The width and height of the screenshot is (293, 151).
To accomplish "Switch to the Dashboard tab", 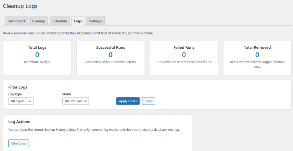I will point(16,21).
